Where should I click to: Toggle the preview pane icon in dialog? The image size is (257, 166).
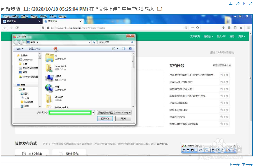[x=124, y=48]
